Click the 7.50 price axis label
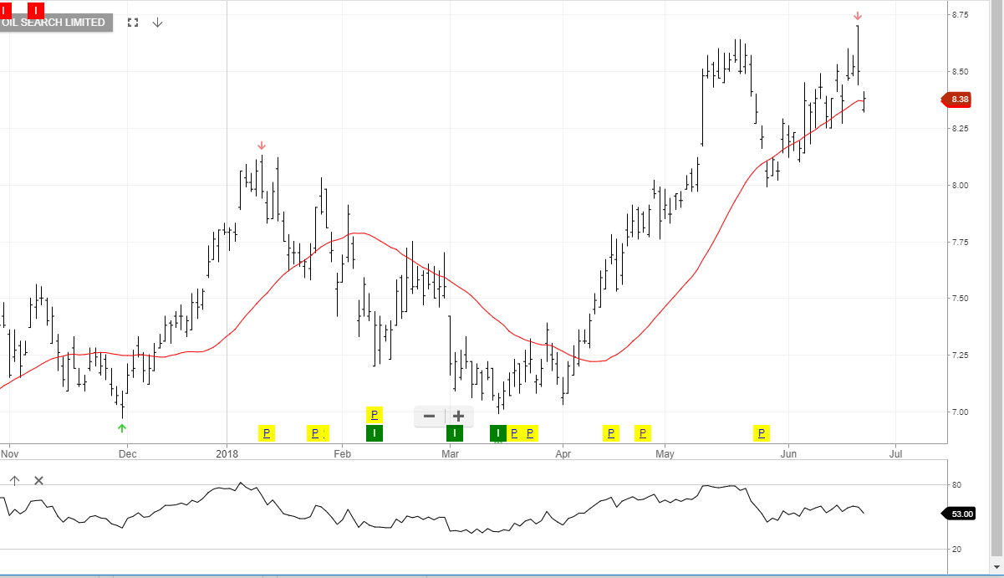This screenshot has width=1004, height=578. pos(960,299)
